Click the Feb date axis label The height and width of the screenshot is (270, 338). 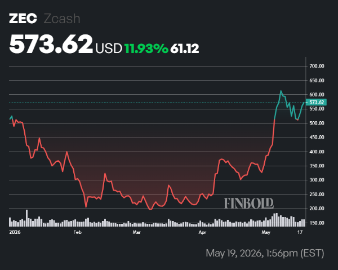[77, 232]
